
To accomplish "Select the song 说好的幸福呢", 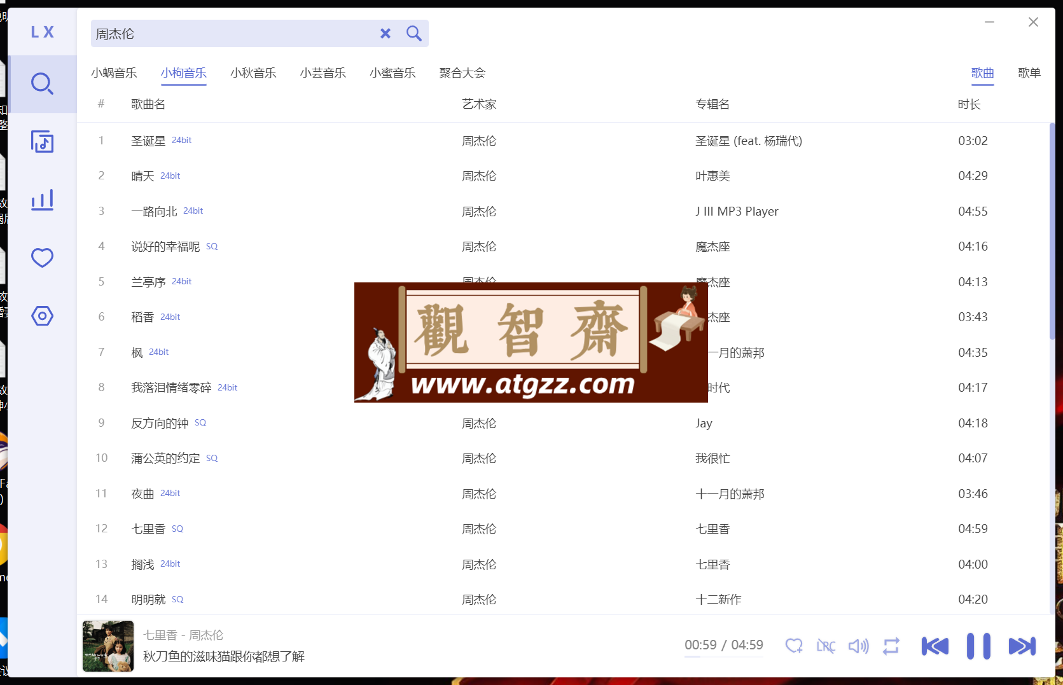I will tap(165, 247).
